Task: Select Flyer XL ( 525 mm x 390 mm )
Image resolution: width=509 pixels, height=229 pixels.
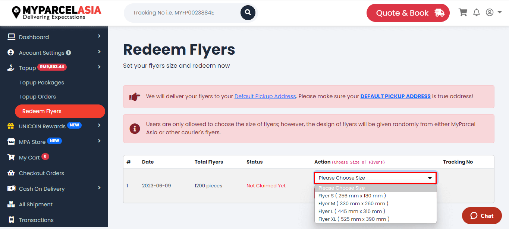Action: [x=376, y=219]
